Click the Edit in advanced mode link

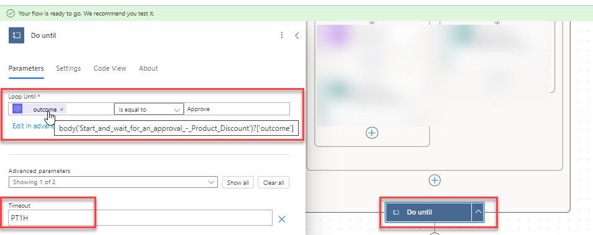[x=34, y=126]
